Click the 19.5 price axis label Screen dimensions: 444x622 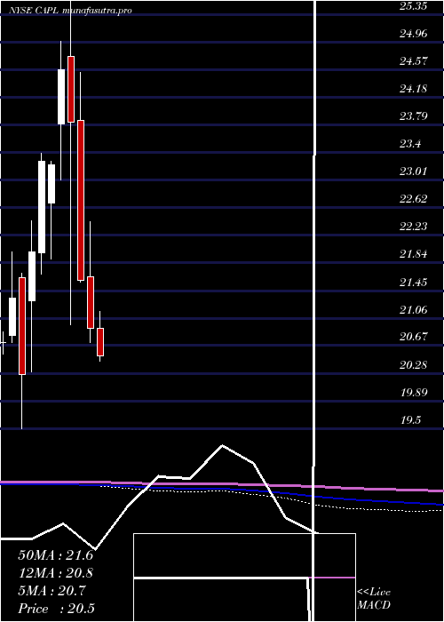pyautogui.click(x=410, y=420)
